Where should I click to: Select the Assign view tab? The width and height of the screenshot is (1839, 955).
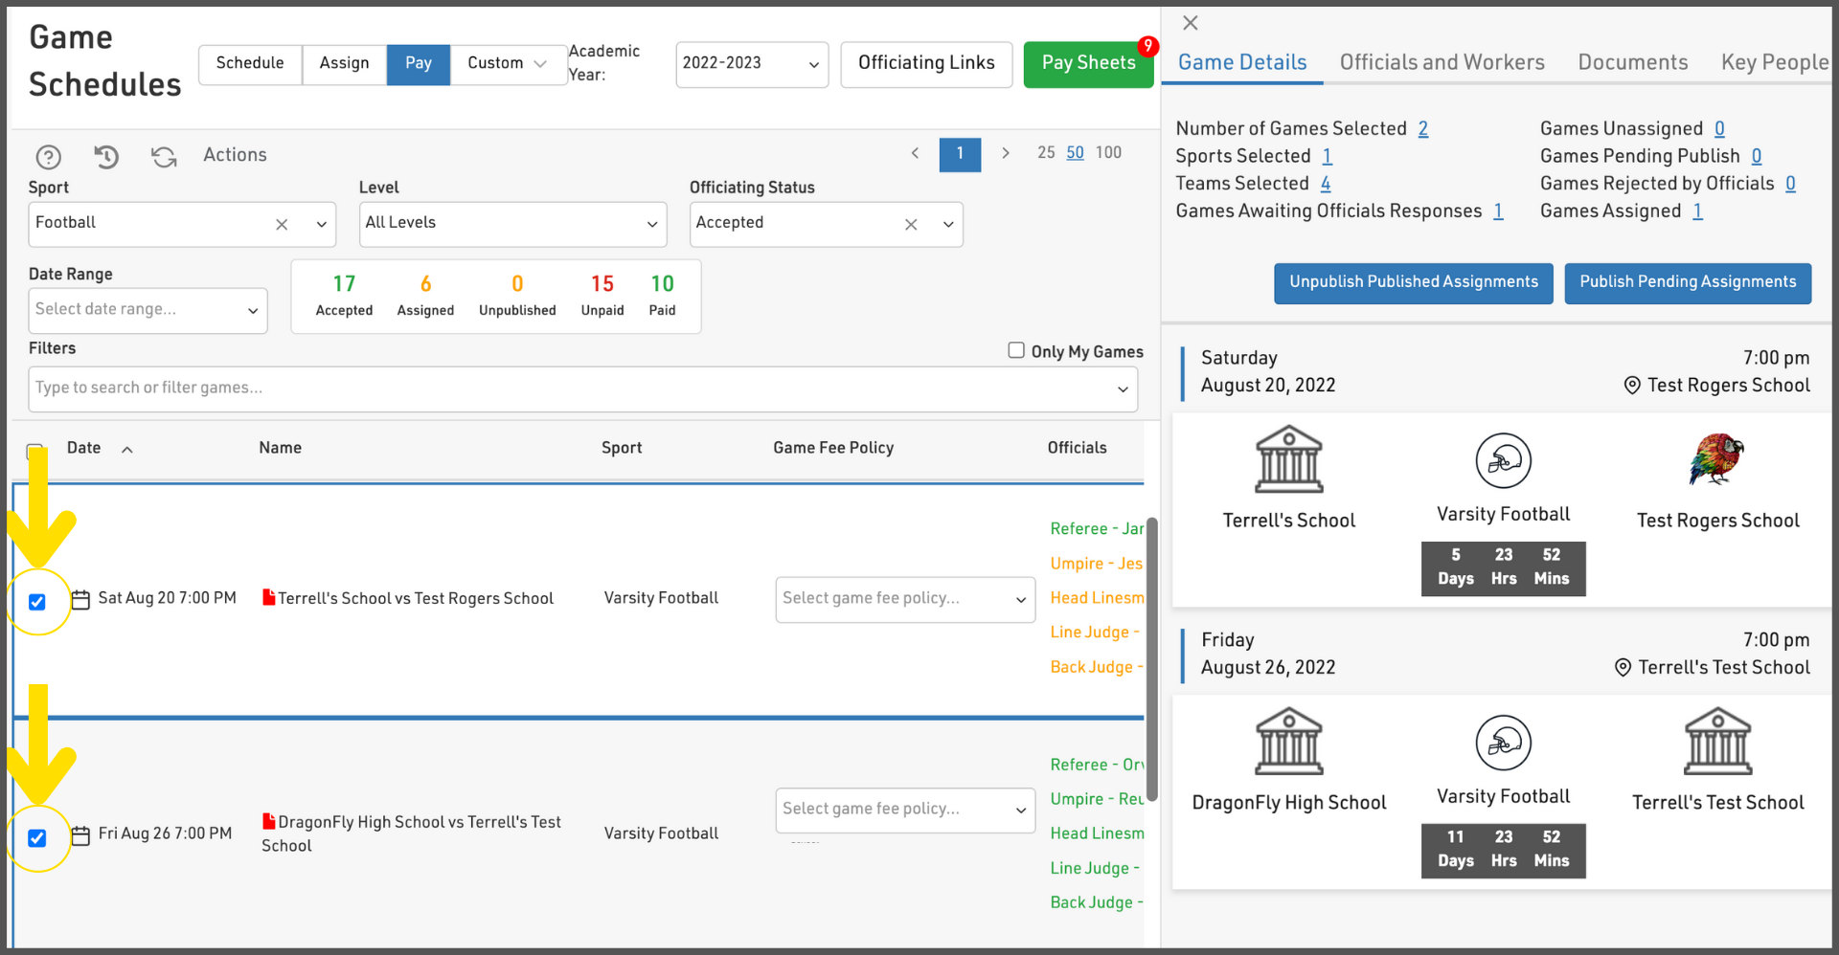pyautogui.click(x=344, y=64)
